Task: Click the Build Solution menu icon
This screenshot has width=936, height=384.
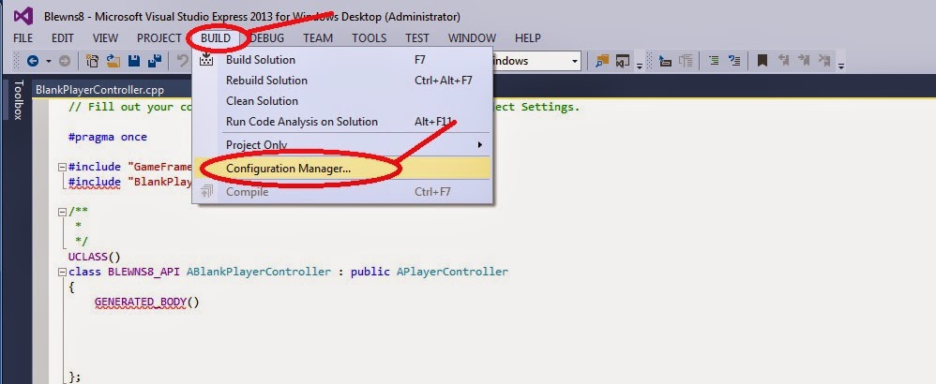Action: coord(206,60)
